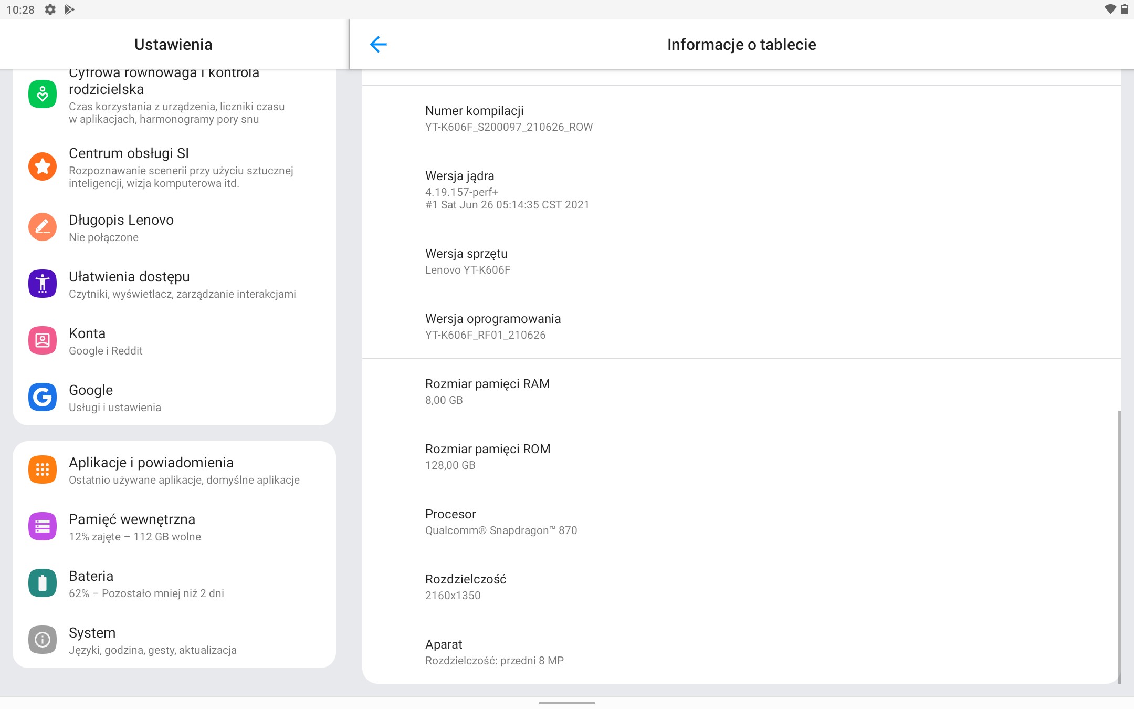Image resolution: width=1134 pixels, height=709 pixels.
Task: Tap Aparat przedni 8 MP row
Action: click(x=741, y=652)
